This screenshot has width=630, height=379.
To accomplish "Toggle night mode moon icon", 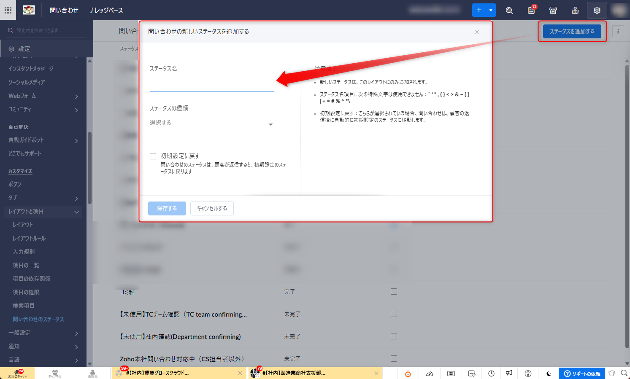I will click(549, 373).
